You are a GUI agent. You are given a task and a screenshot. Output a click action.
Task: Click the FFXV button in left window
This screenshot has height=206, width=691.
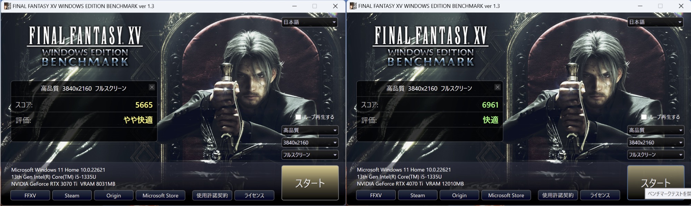(30, 195)
